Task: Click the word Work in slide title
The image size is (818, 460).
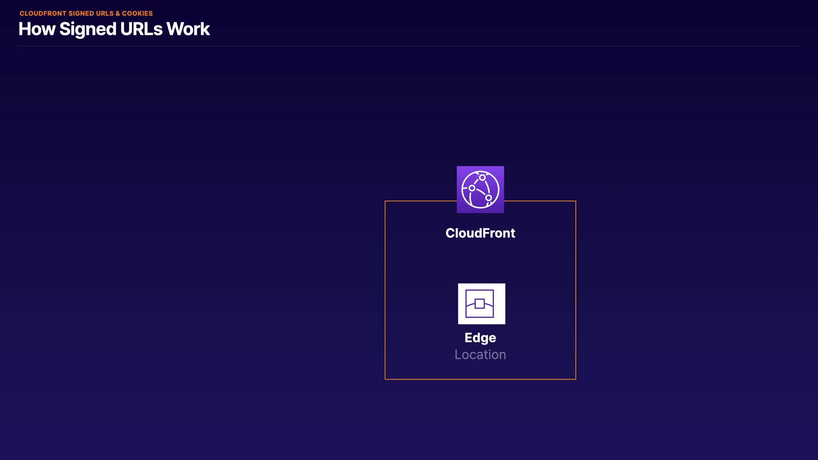Action: pos(188,29)
